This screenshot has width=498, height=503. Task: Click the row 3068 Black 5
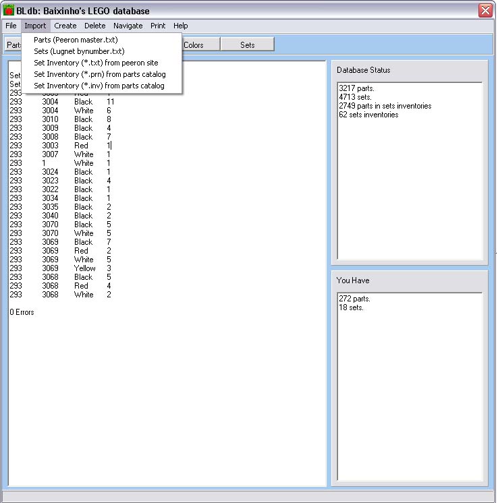tap(60, 277)
